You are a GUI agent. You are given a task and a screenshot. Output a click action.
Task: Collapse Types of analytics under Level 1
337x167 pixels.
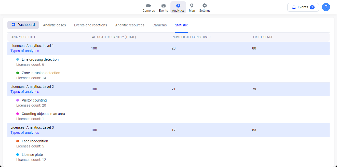[x=25, y=51]
